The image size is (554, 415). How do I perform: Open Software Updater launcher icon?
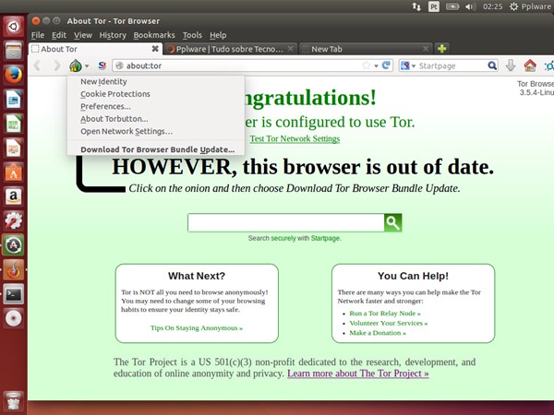14,245
